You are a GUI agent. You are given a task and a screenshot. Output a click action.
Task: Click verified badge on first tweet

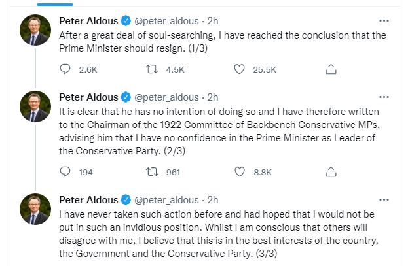[126, 20]
